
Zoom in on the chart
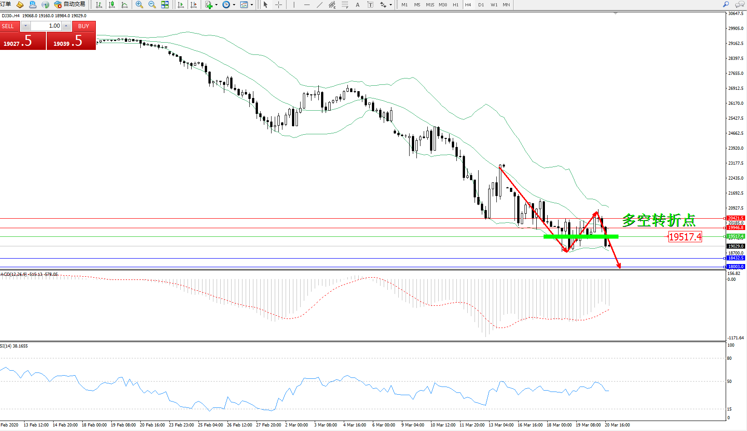click(139, 5)
